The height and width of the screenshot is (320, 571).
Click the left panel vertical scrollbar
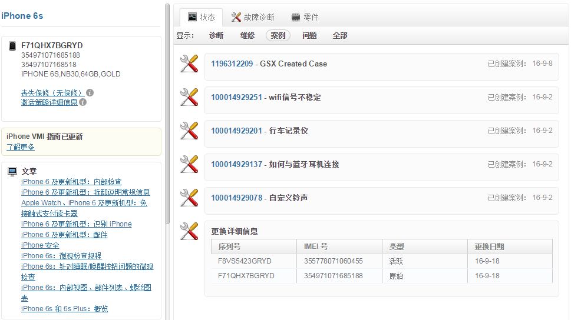(x=167, y=114)
